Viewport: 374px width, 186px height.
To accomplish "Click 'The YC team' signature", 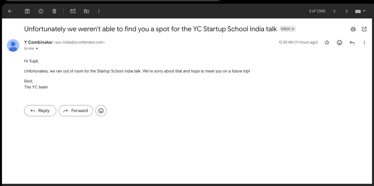I will [36, 87].
